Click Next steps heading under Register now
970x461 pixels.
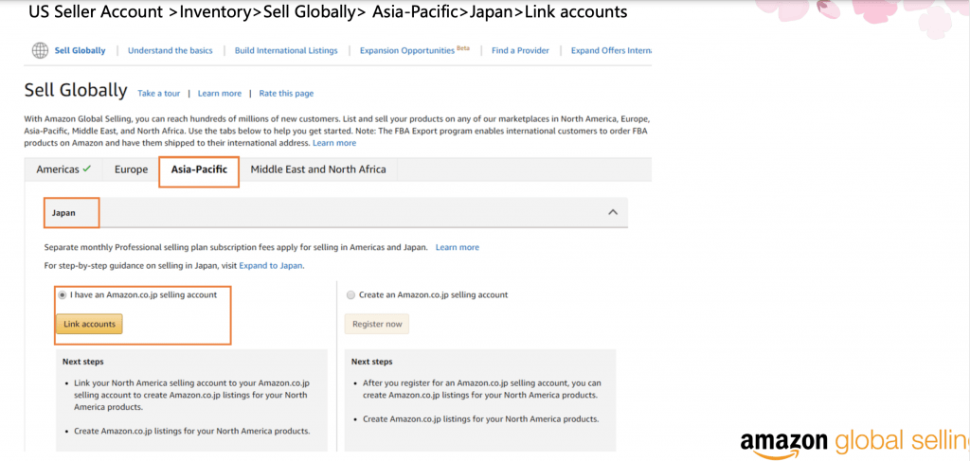coord(371,362)
